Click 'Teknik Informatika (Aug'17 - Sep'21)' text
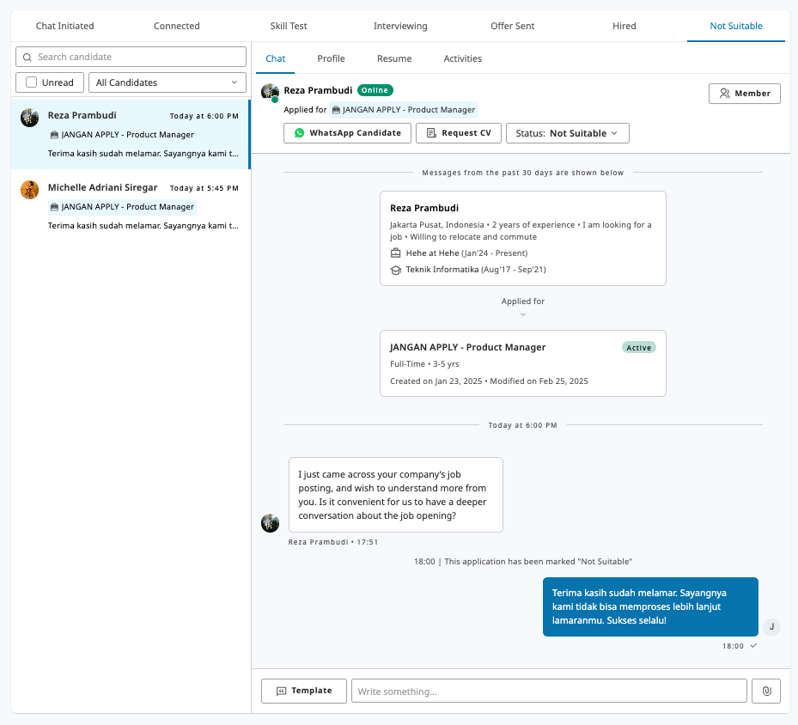798x725 pixels. 476,270
